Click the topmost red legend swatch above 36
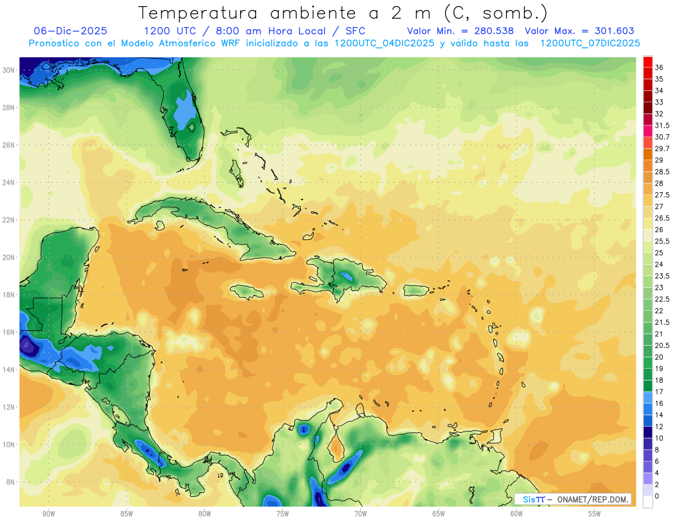 [648, 61]
